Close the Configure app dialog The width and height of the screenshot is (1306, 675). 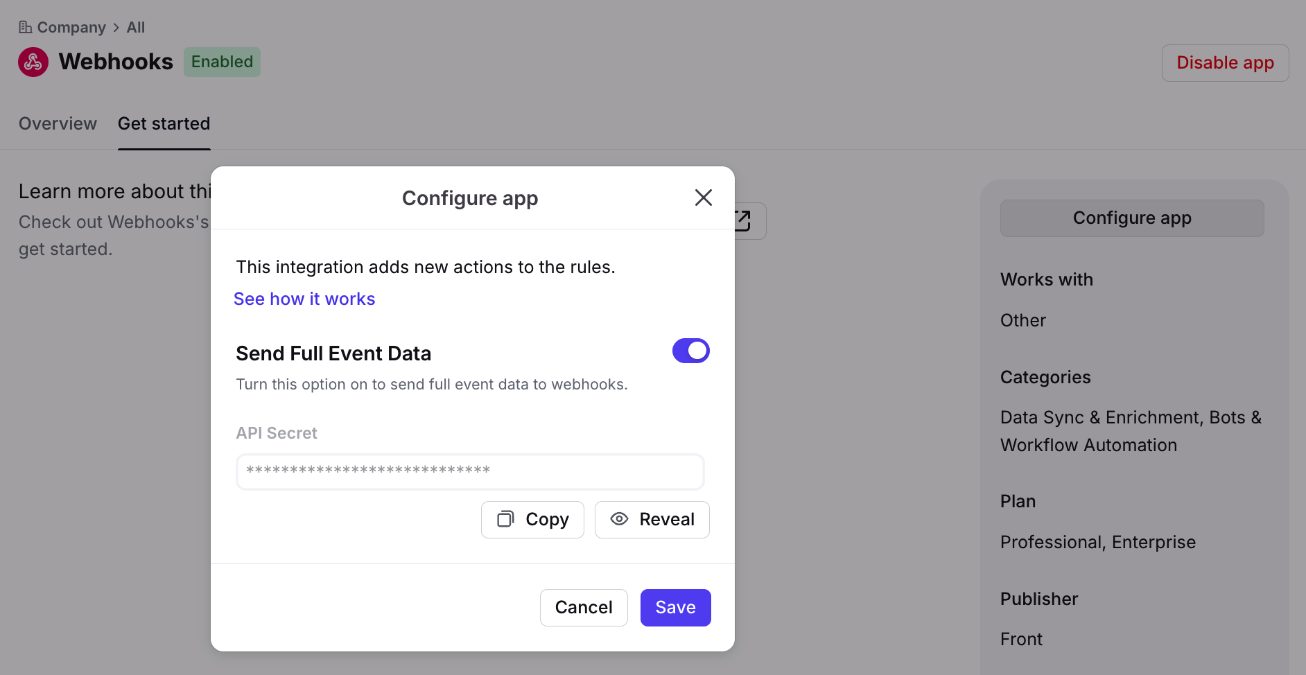tap(703, 198)
